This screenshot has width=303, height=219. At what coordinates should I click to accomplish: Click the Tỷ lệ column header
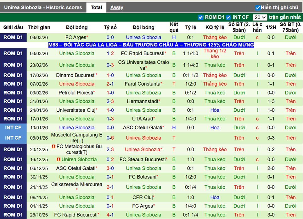pos(190,27)
